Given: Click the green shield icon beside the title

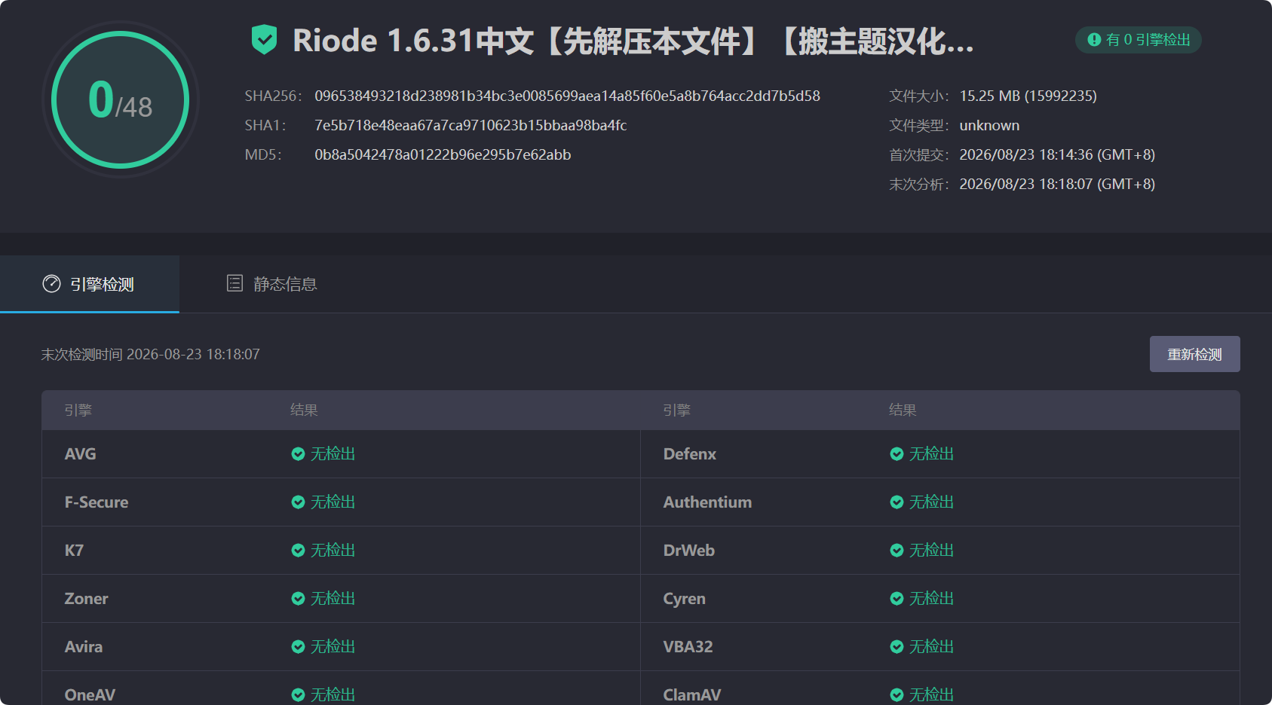Looking at the screenshot, I should (x=264, y=40).
